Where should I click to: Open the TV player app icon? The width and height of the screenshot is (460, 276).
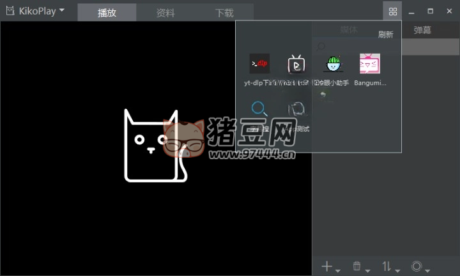(296, 64)
